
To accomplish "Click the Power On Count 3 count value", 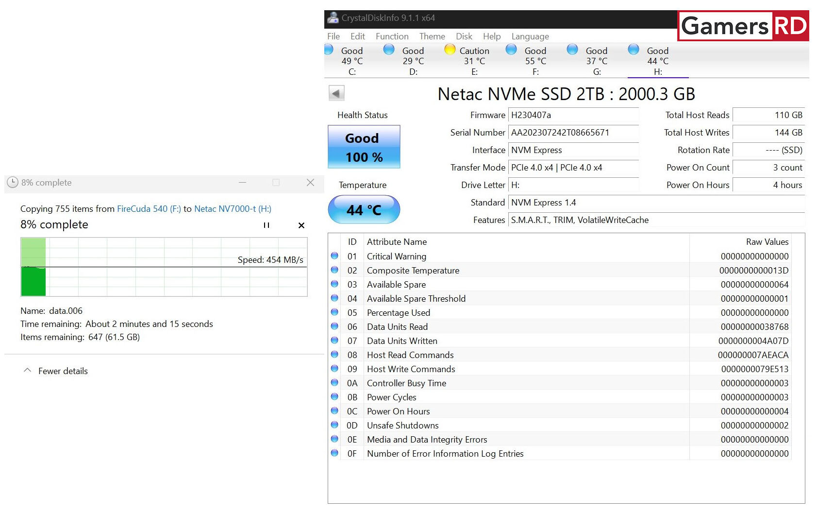I will point(768,168).
